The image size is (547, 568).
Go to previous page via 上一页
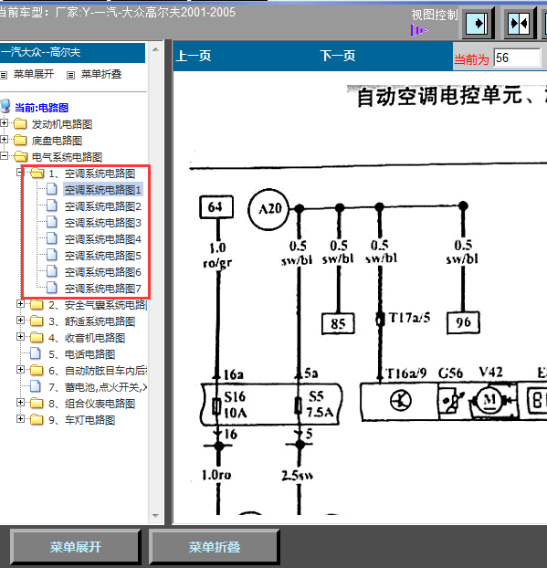click(194, 56)
